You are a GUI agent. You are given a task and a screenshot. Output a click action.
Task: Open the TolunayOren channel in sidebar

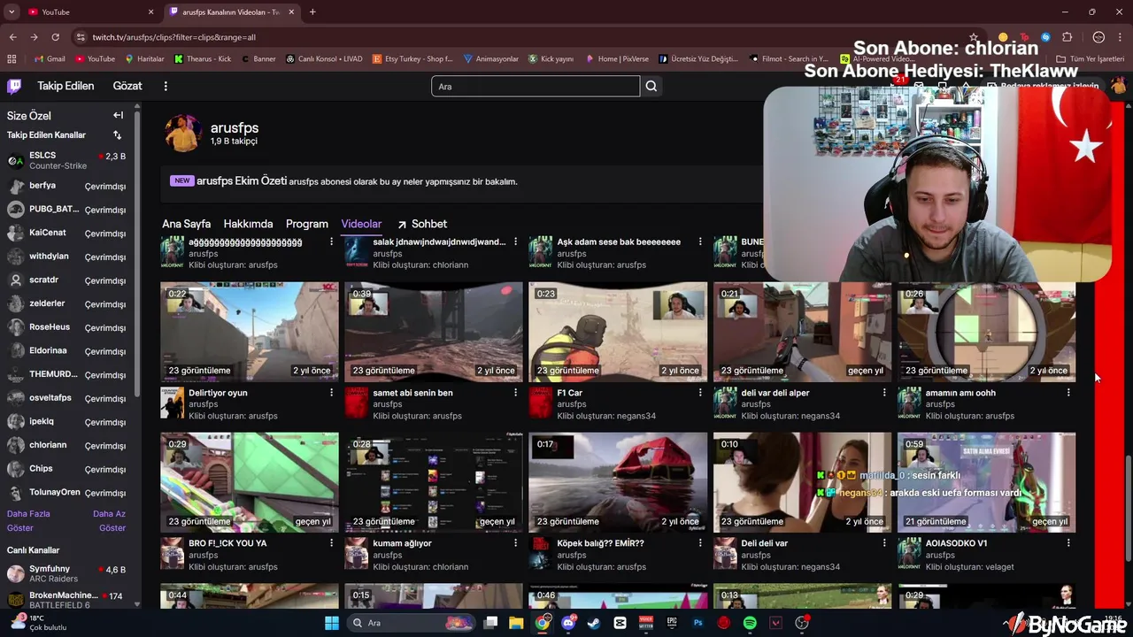[66, 492]
